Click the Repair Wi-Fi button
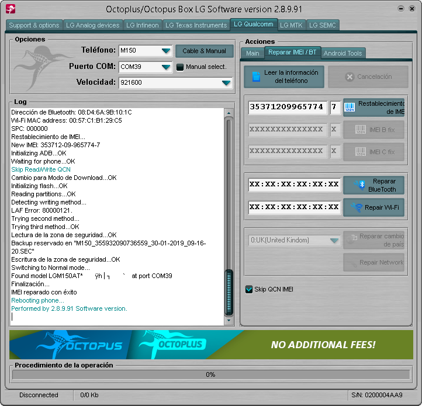This screenshot has width=422, height=406. point(373,207)
